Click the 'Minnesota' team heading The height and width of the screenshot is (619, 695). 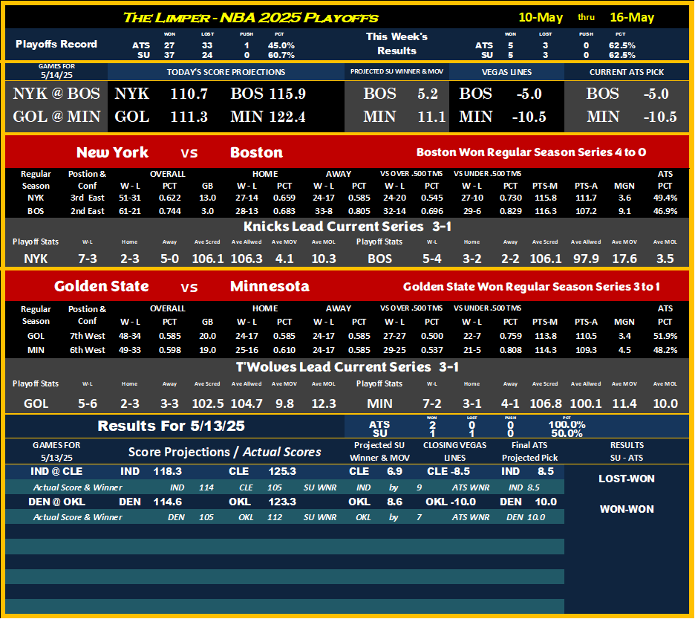click(270, 286)
